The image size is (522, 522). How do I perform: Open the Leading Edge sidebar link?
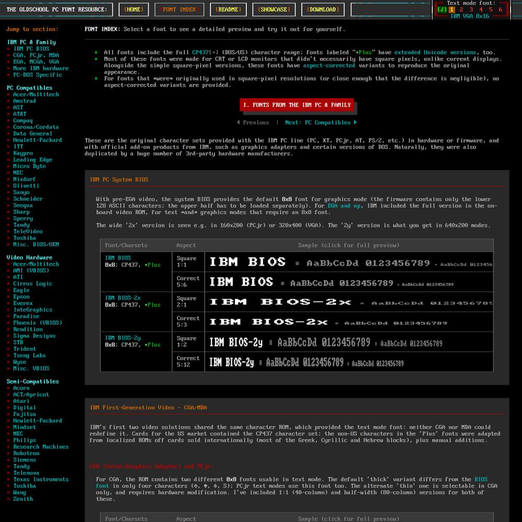[x=32, y=160]
